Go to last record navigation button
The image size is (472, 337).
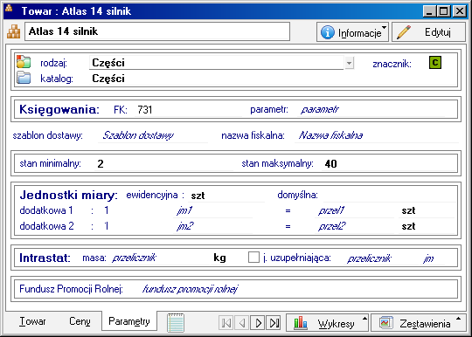tap(274, 323)
